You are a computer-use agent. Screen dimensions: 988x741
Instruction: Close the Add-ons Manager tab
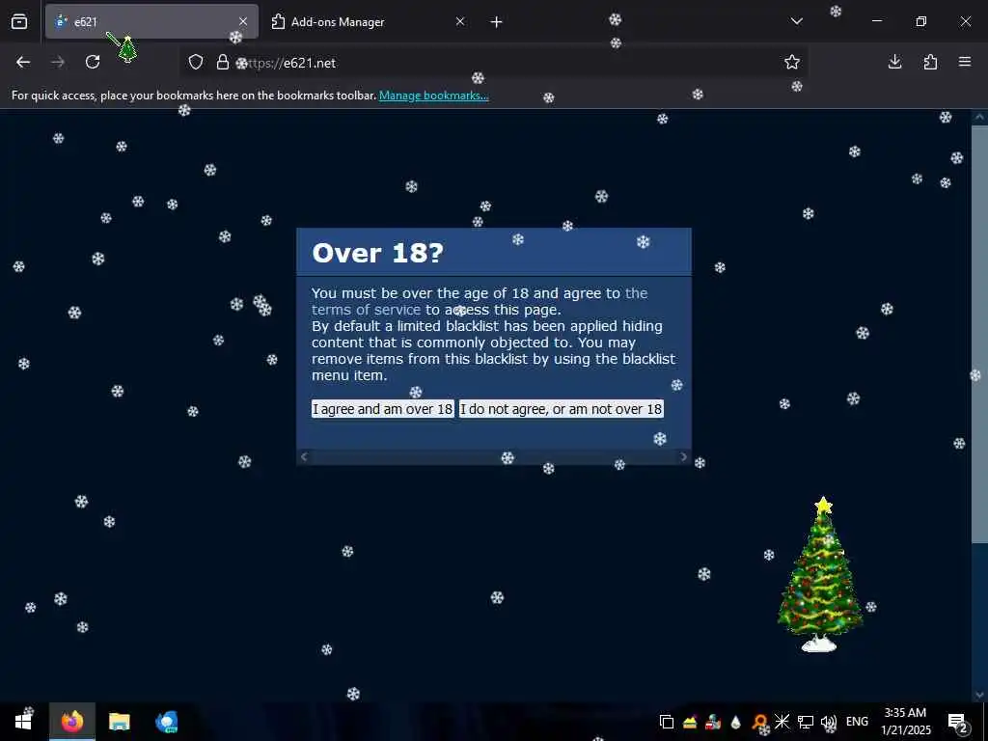click(x=460, y=21)
